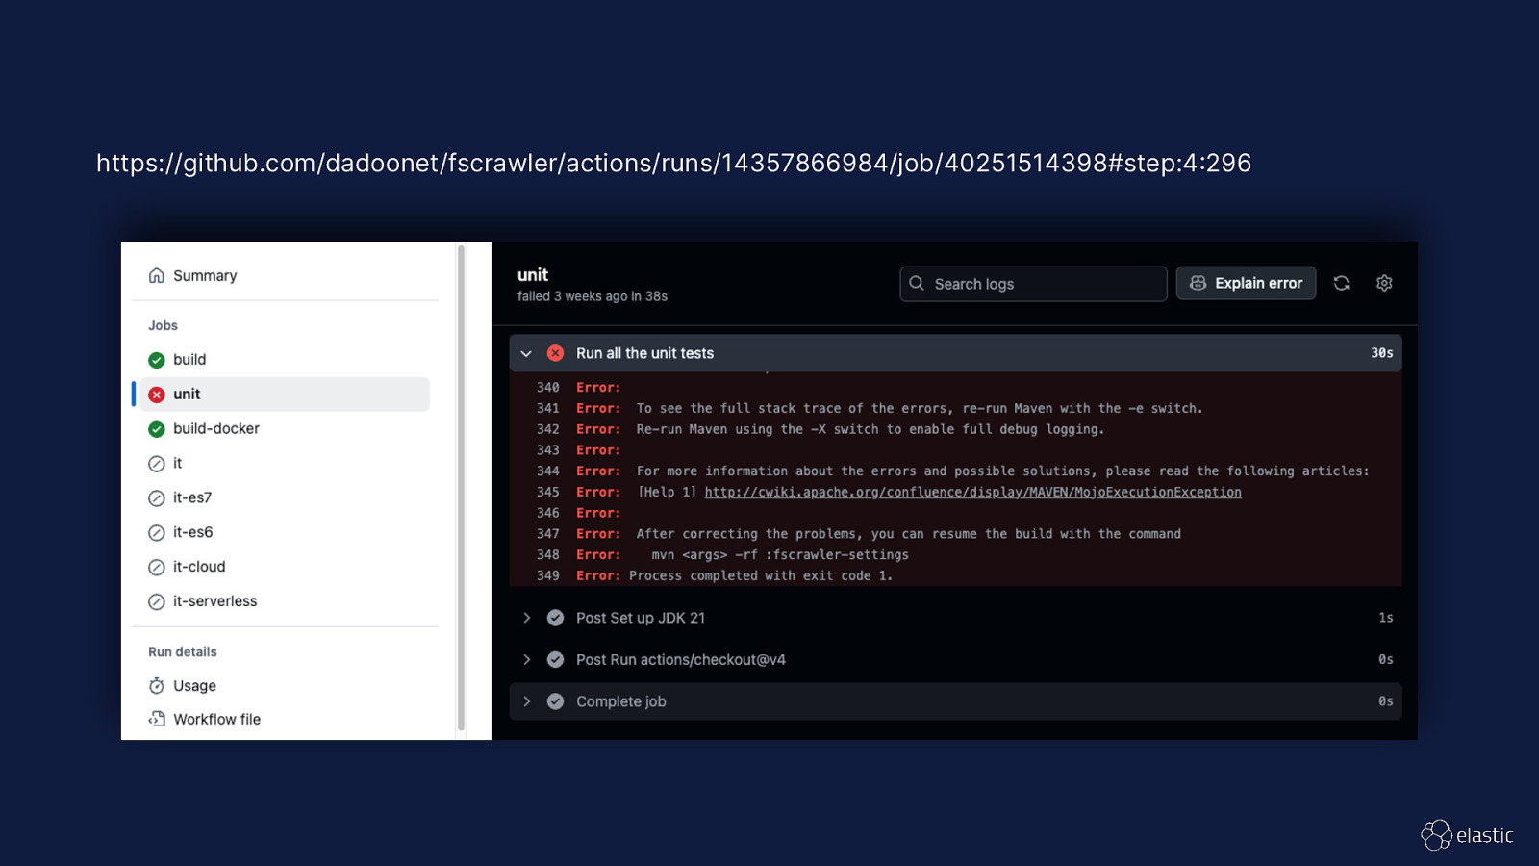1539x866 pixels.
Task: Click the skipped icon next to it-serverless
Action: [x=157, y=602]
